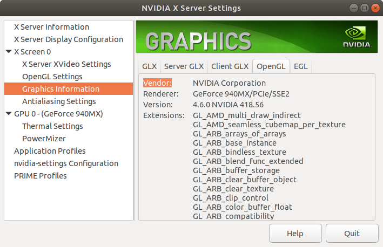
Task: Click GL_ARB_arrays_of_arrays extension
Action: (x=239, y=134)
